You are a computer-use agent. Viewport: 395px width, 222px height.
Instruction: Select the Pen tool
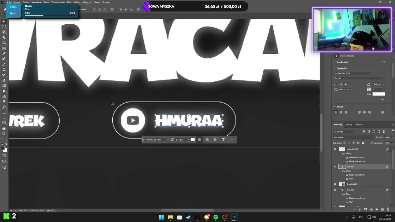tap(4, 107)
